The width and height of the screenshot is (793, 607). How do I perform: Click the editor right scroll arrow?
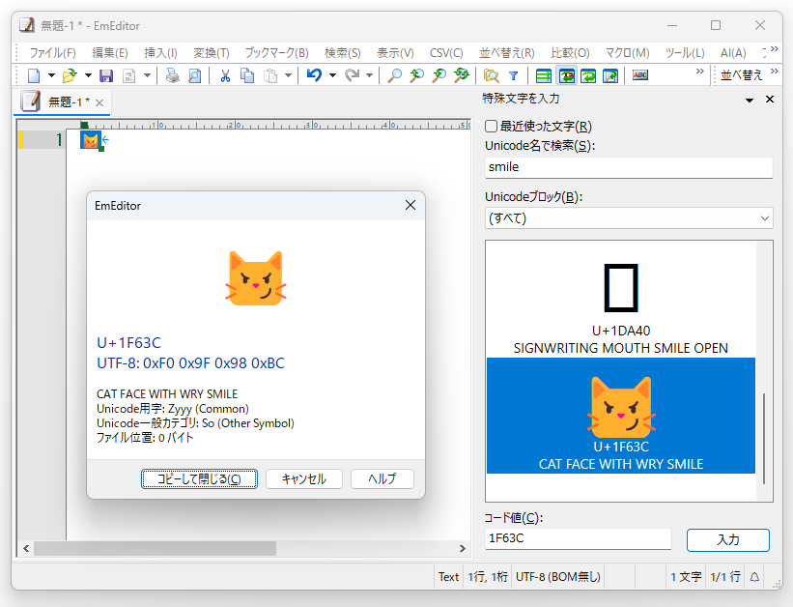pyautogui.click(x=463, y=548)
